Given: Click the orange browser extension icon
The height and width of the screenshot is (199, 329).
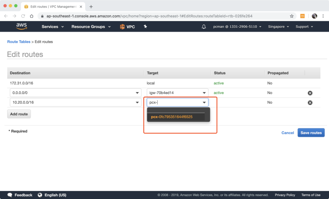Looking at the screenshot, I should (x=302, y=16).
